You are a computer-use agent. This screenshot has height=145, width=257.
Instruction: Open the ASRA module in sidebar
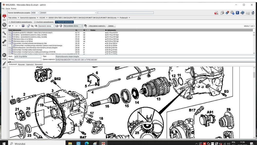[x=4, y=25]
